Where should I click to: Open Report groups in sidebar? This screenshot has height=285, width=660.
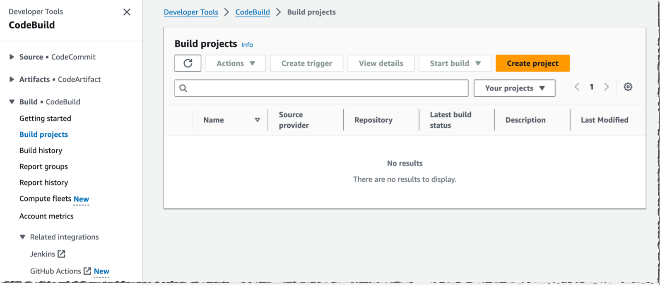(x=43, y=166)
